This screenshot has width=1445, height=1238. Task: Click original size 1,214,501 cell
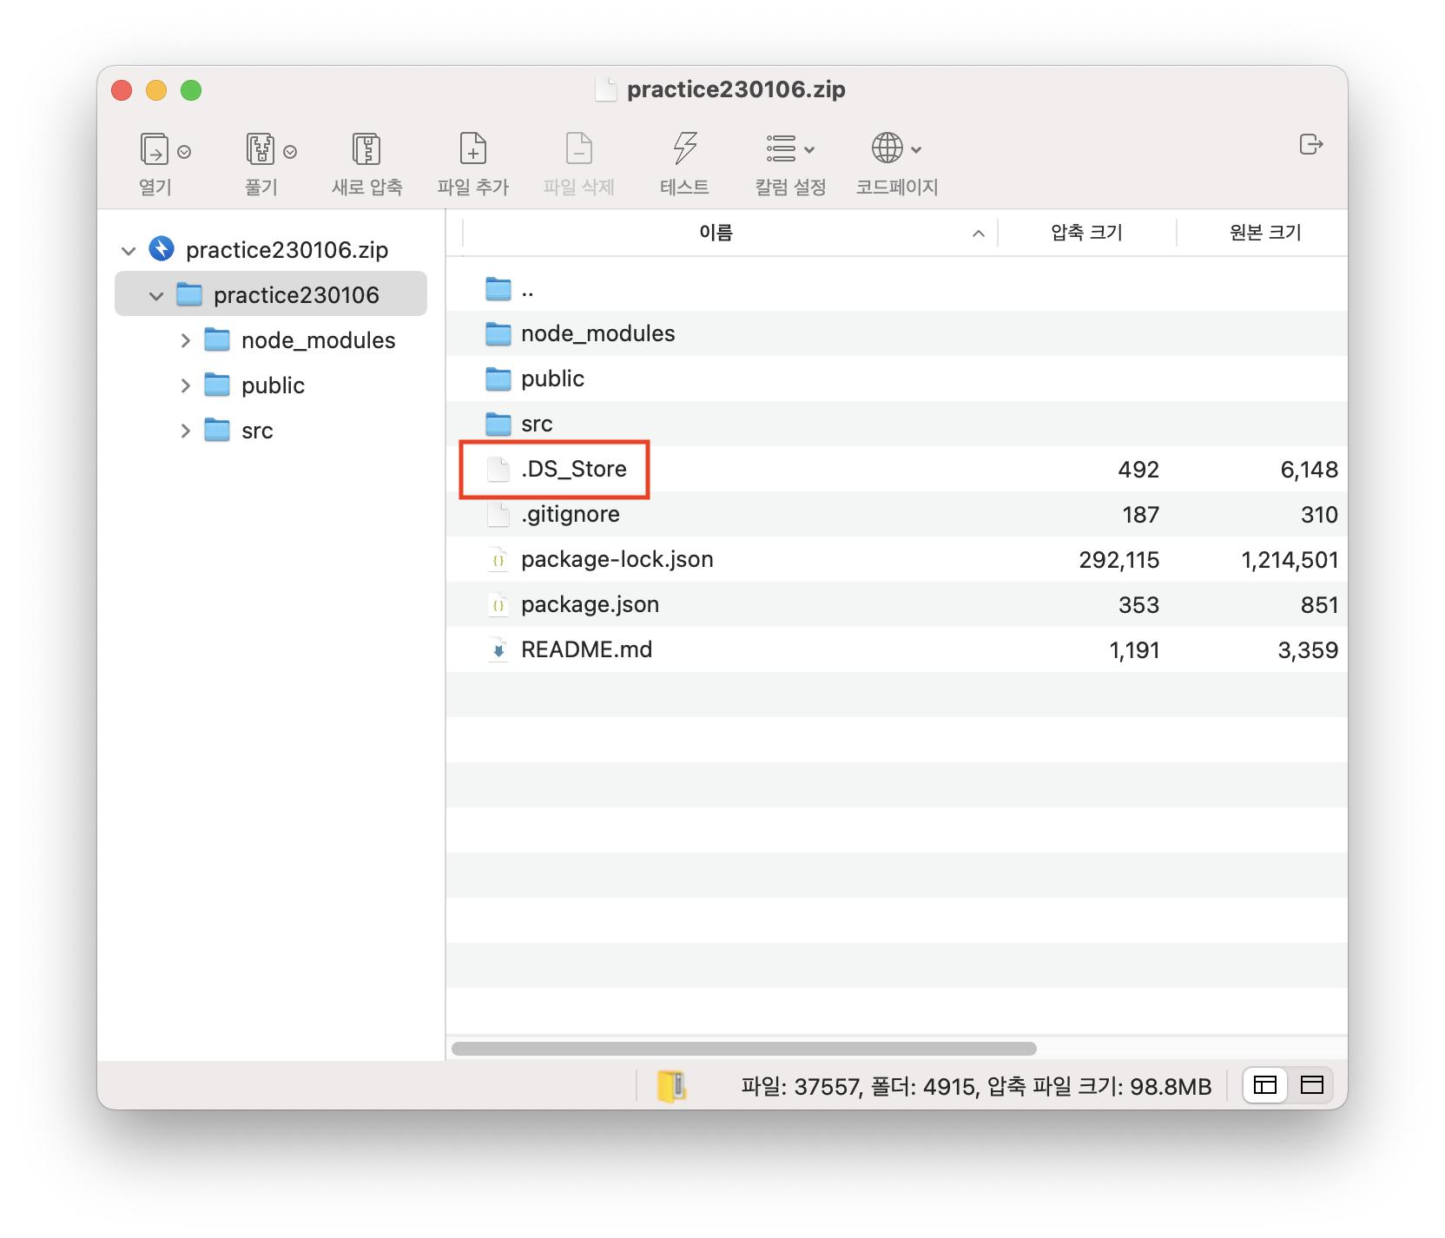[x=1290, y=560]
